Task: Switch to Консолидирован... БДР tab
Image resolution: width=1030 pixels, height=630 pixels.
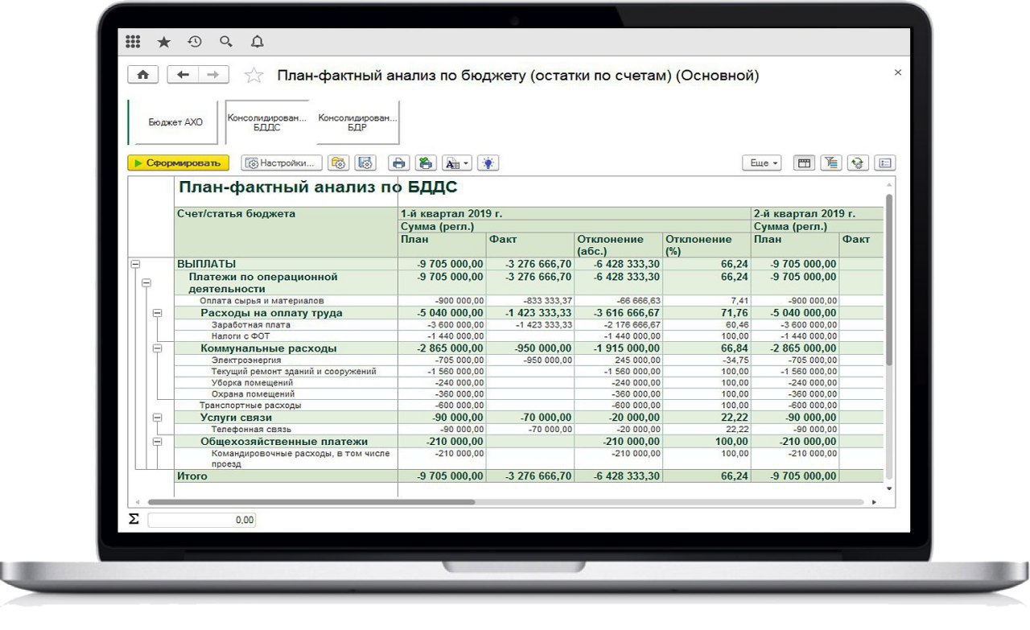Action: [356, 122]
